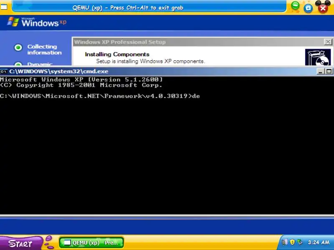Click the command prompt line ending in 'de'
This screenshot has width=334, height=250.
point(100,96)
